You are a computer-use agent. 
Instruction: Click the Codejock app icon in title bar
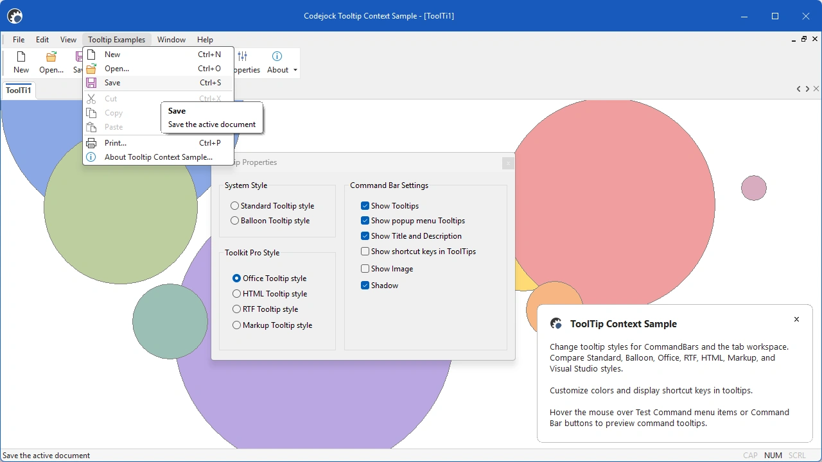[x=14, y=16]
